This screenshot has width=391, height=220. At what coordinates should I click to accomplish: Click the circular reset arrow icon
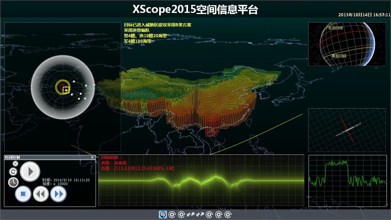[13, 172]
